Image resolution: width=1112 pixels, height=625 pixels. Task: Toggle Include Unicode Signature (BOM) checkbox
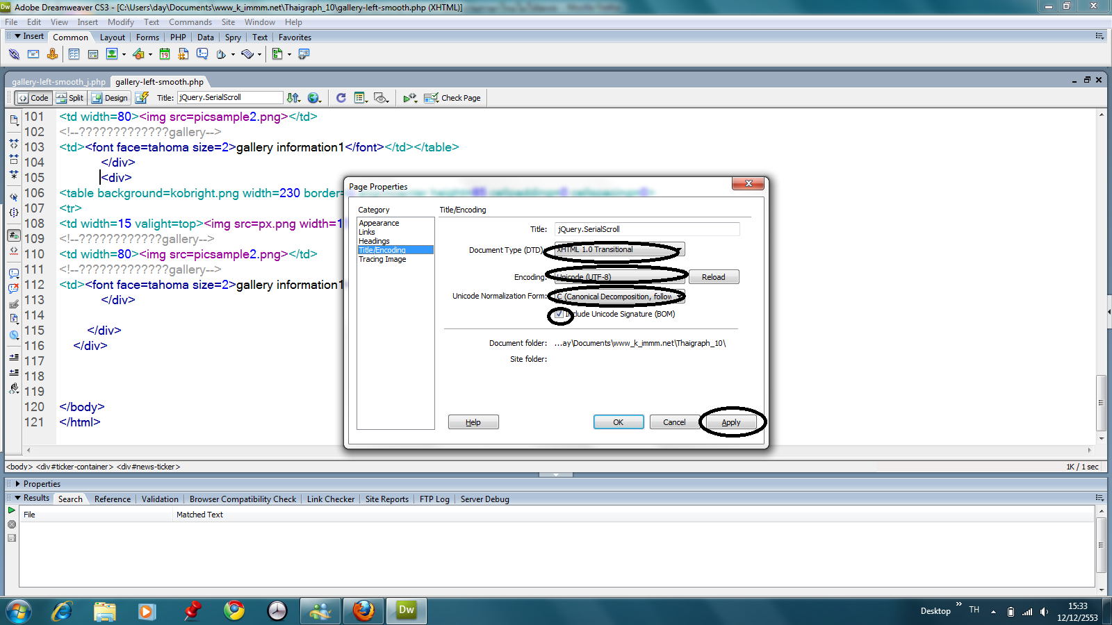tap(559, 315)
